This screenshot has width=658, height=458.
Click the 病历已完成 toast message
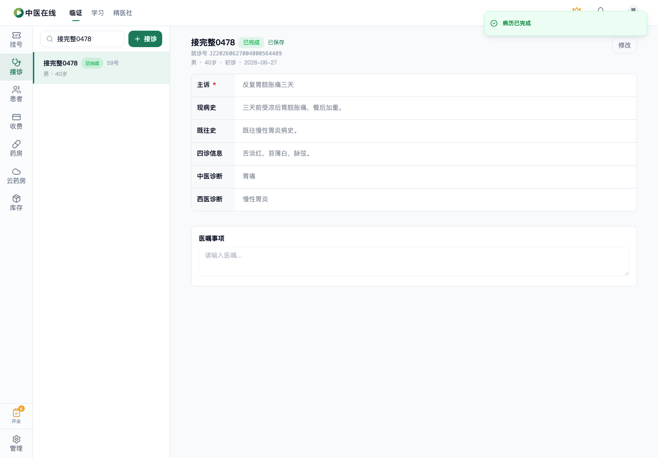(517, 23)
